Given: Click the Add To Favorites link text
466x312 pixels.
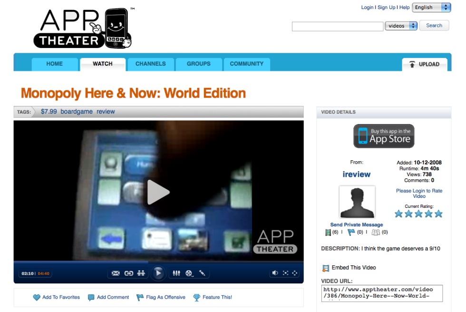Looking at the screenshot, I should (61, 297).
